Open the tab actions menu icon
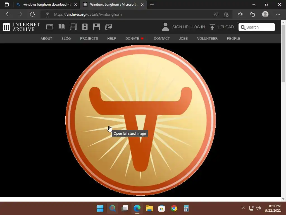 pos(7,4)
